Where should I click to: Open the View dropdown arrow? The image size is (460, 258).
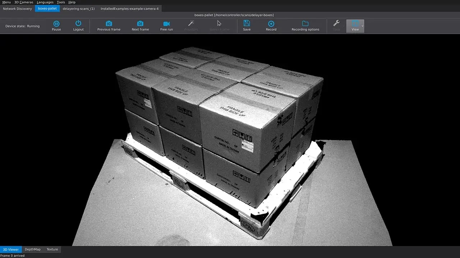pyautogui.click(x=363, y=26)
